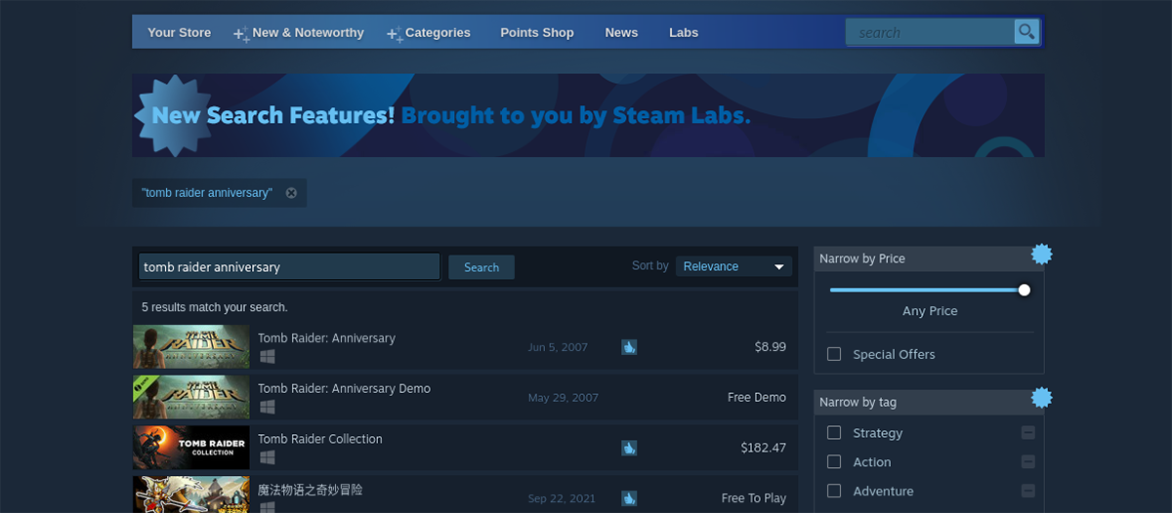Click the Windows icon under 魔法物语之奇妙冒险

coord(267,507)
